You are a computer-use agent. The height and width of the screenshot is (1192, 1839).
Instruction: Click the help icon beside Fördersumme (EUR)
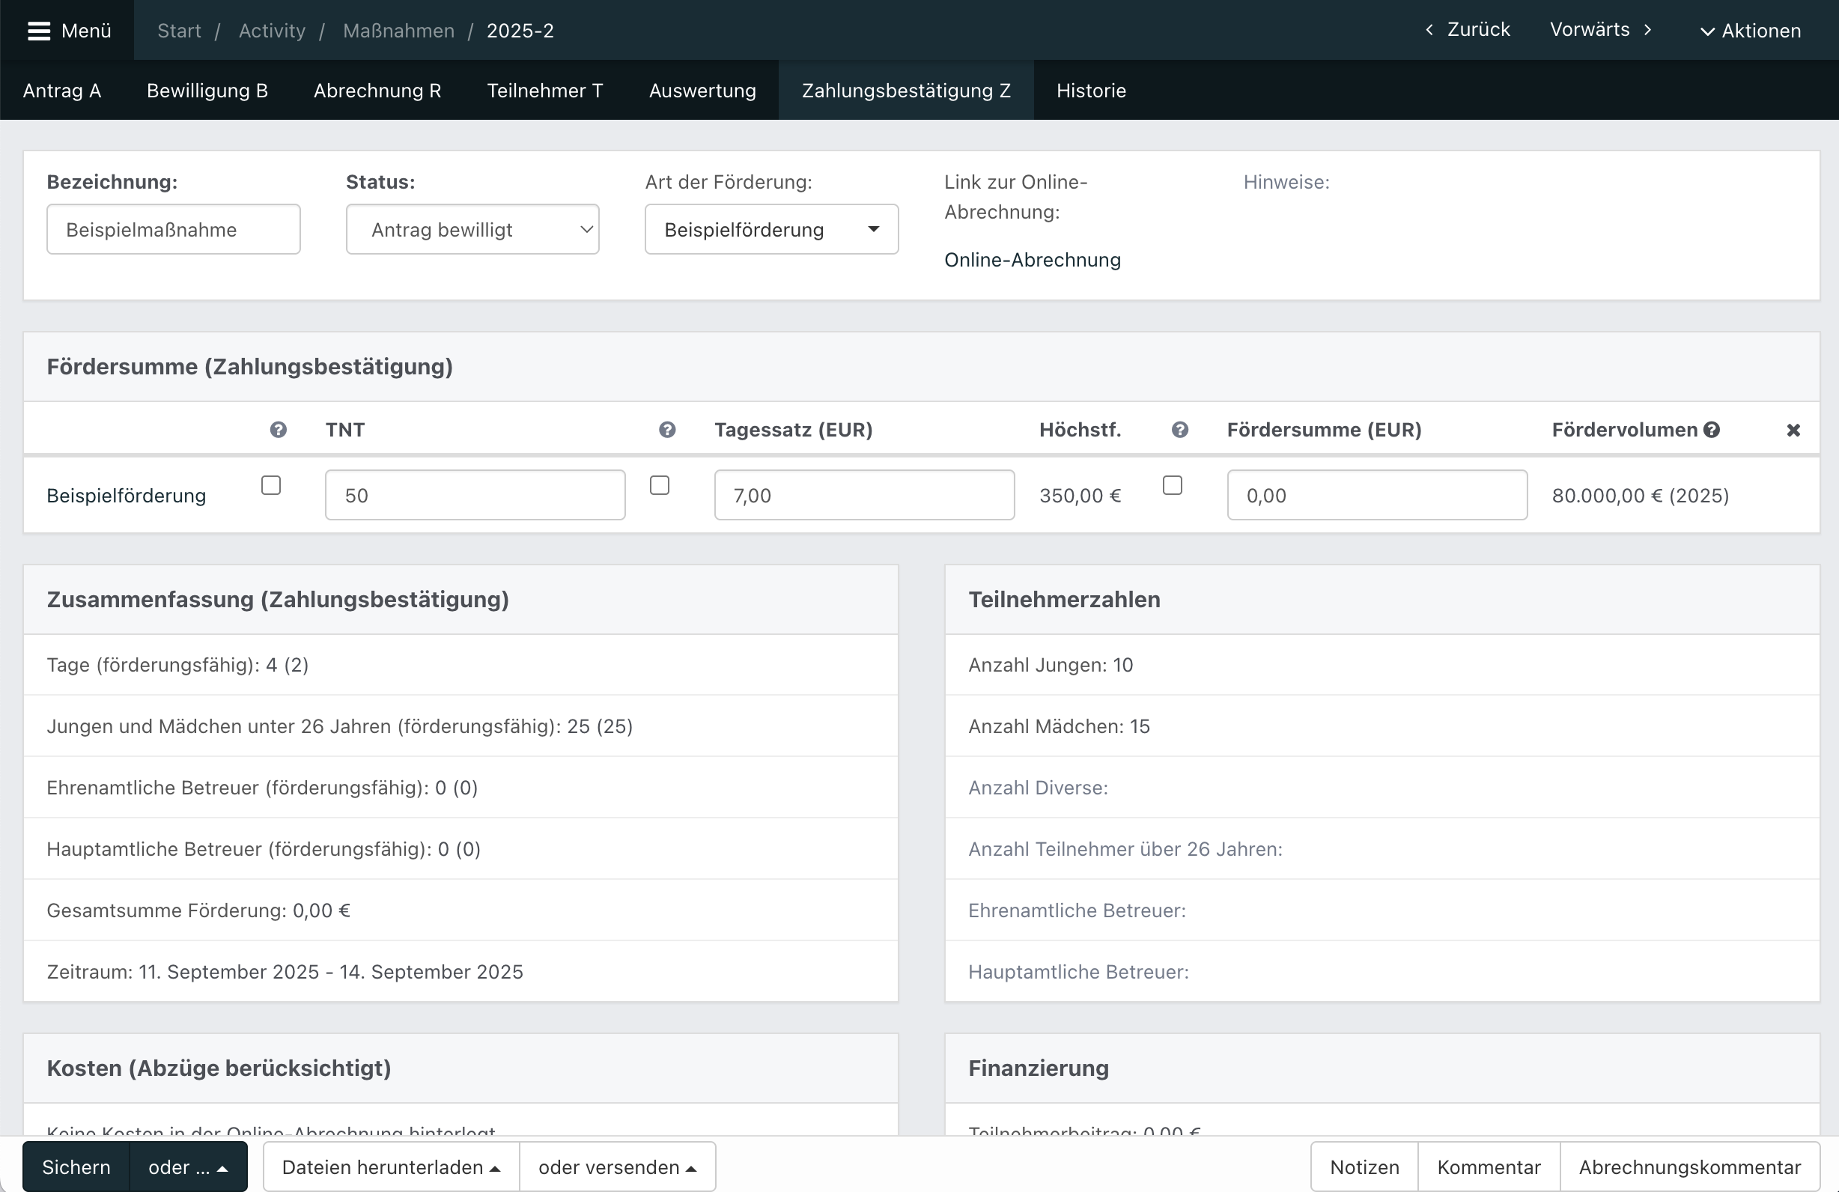coord(1179,430)
